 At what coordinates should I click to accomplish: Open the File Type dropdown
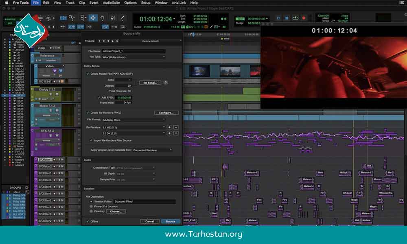133,57
